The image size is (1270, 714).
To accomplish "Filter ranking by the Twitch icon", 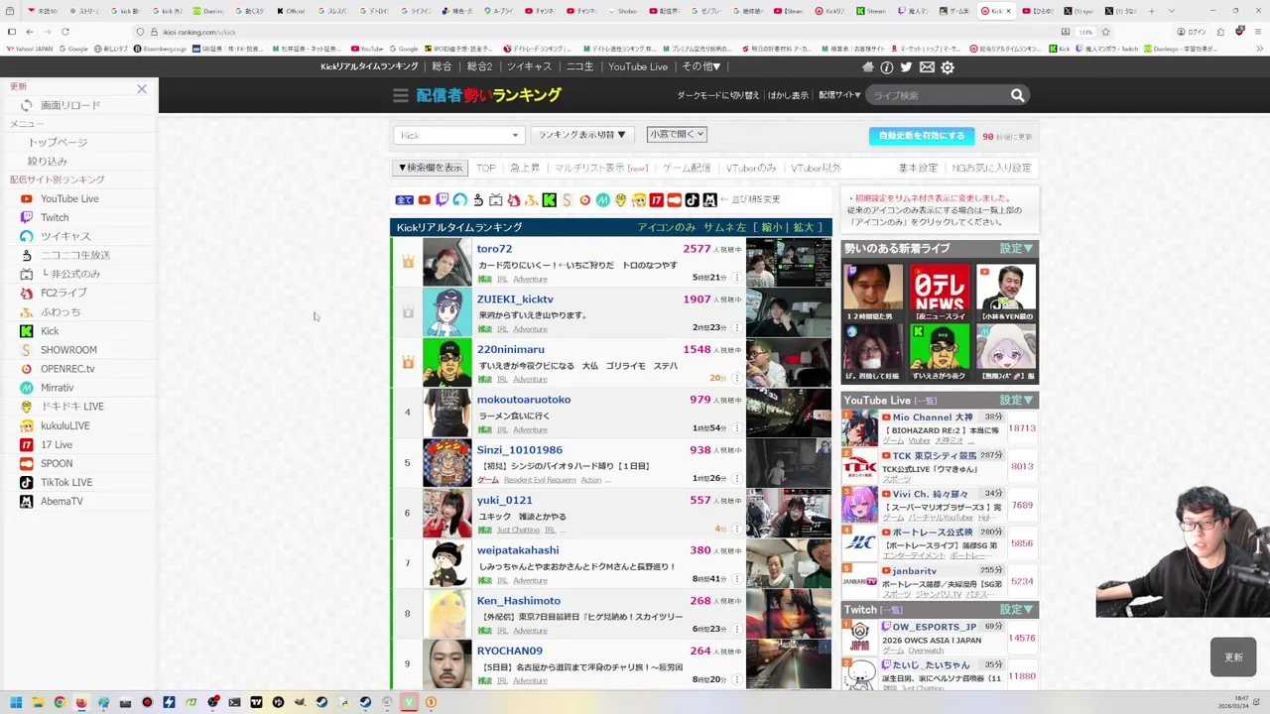I will [x=443, y=200].
